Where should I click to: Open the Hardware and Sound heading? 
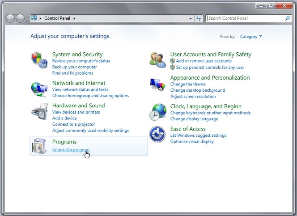pyautogui.click(x=78, y=106)
